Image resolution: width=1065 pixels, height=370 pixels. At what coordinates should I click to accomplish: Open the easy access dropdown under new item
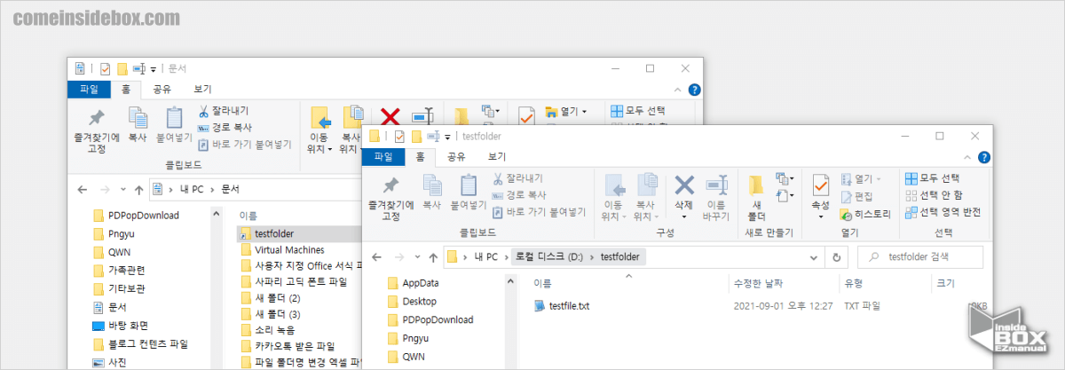(x=784, y=195)
